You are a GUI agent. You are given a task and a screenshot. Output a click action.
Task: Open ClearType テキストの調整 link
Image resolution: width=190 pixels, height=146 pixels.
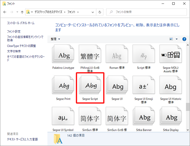(21, 46)
